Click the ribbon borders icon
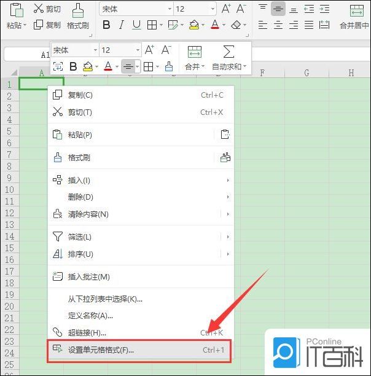The height and width of the screenshot is (376, 371). click(x=152, y=25)
